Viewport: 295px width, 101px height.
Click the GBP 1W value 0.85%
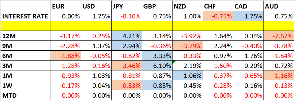[157, 85]
